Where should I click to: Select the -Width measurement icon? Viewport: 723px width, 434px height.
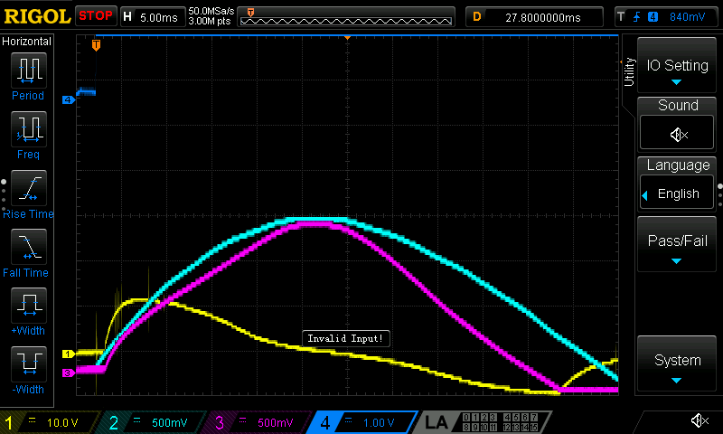click(x=27, y=363)
